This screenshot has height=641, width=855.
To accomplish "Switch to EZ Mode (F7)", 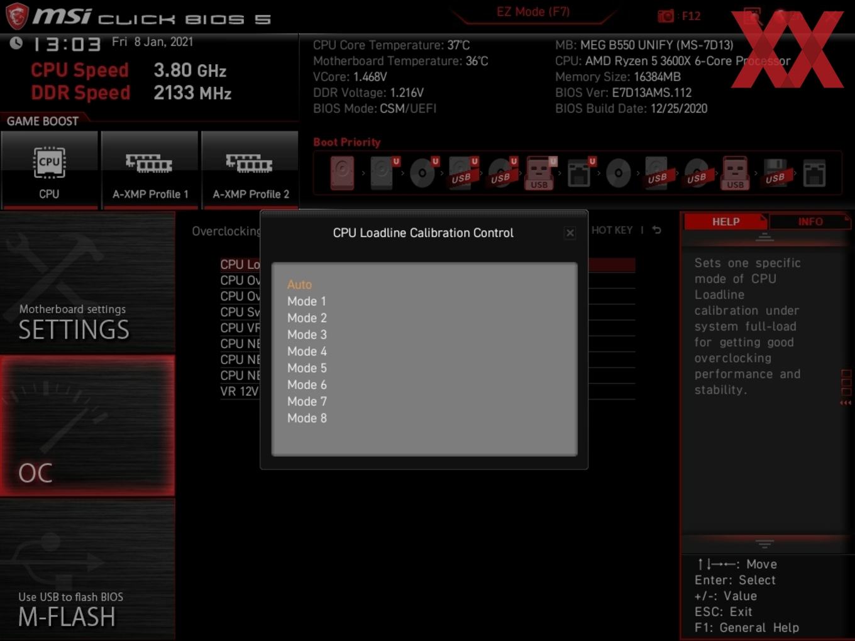I will 533,12.
